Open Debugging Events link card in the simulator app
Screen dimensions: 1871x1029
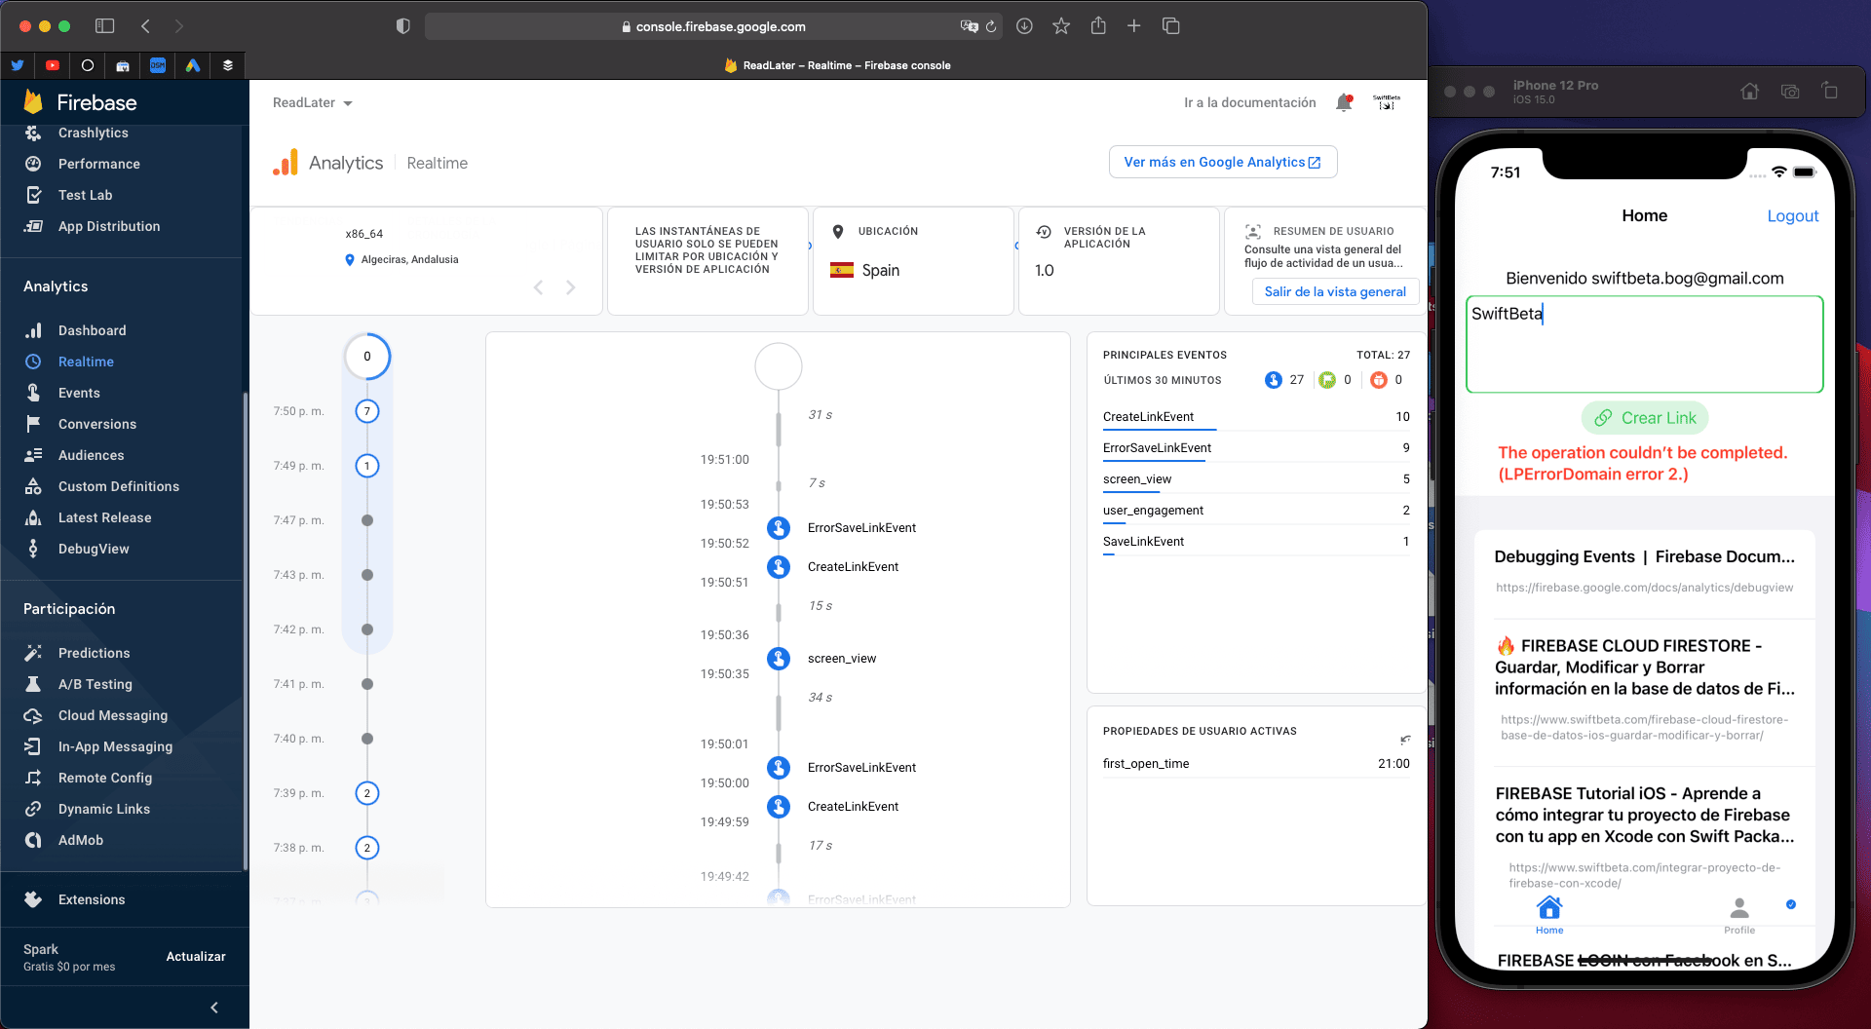tap(1645, 571)
